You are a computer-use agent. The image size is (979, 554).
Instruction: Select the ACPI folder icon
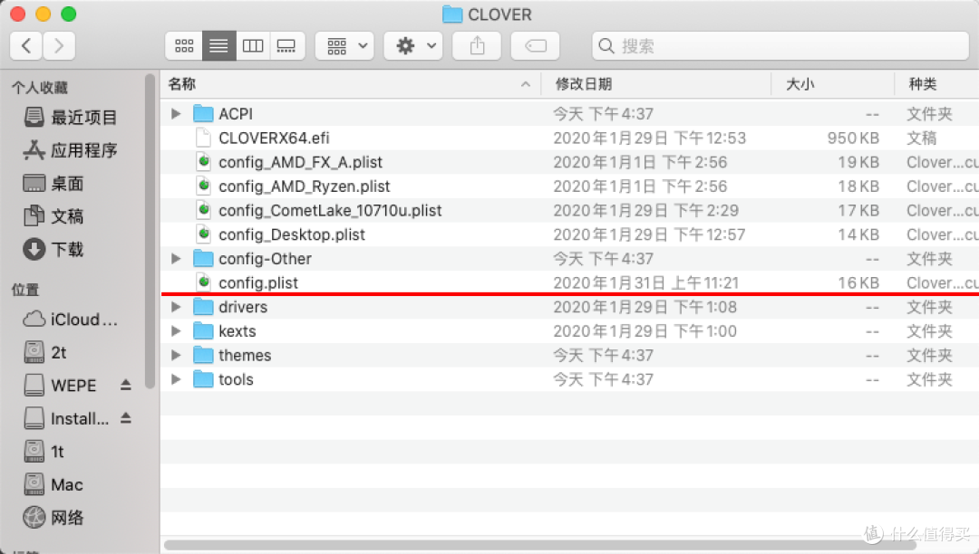pyautogui.click(x=203, y=113)
